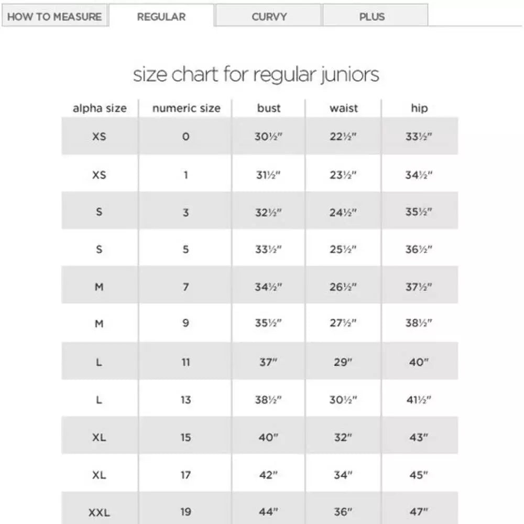Select numeric size 13 cell
Screen dimensions: 524x524
pyautogui.click(x=185, y=400)
